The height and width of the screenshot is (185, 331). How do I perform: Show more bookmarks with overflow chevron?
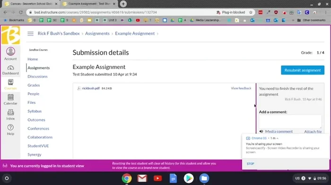[x=293, y=20]
